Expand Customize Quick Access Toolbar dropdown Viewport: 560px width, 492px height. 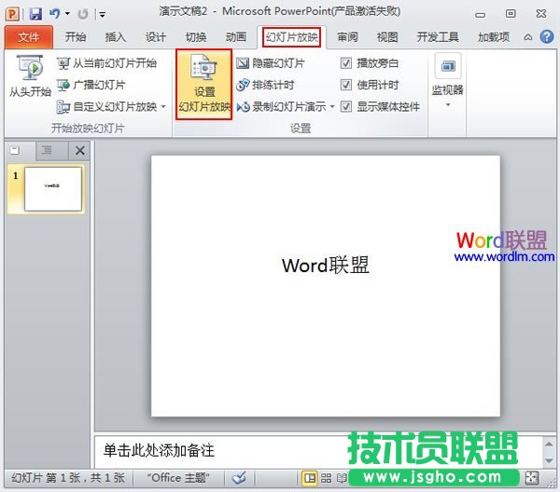(x=102, y=15)
